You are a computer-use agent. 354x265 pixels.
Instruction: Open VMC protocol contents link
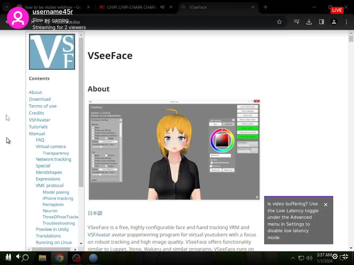(49, 185)
